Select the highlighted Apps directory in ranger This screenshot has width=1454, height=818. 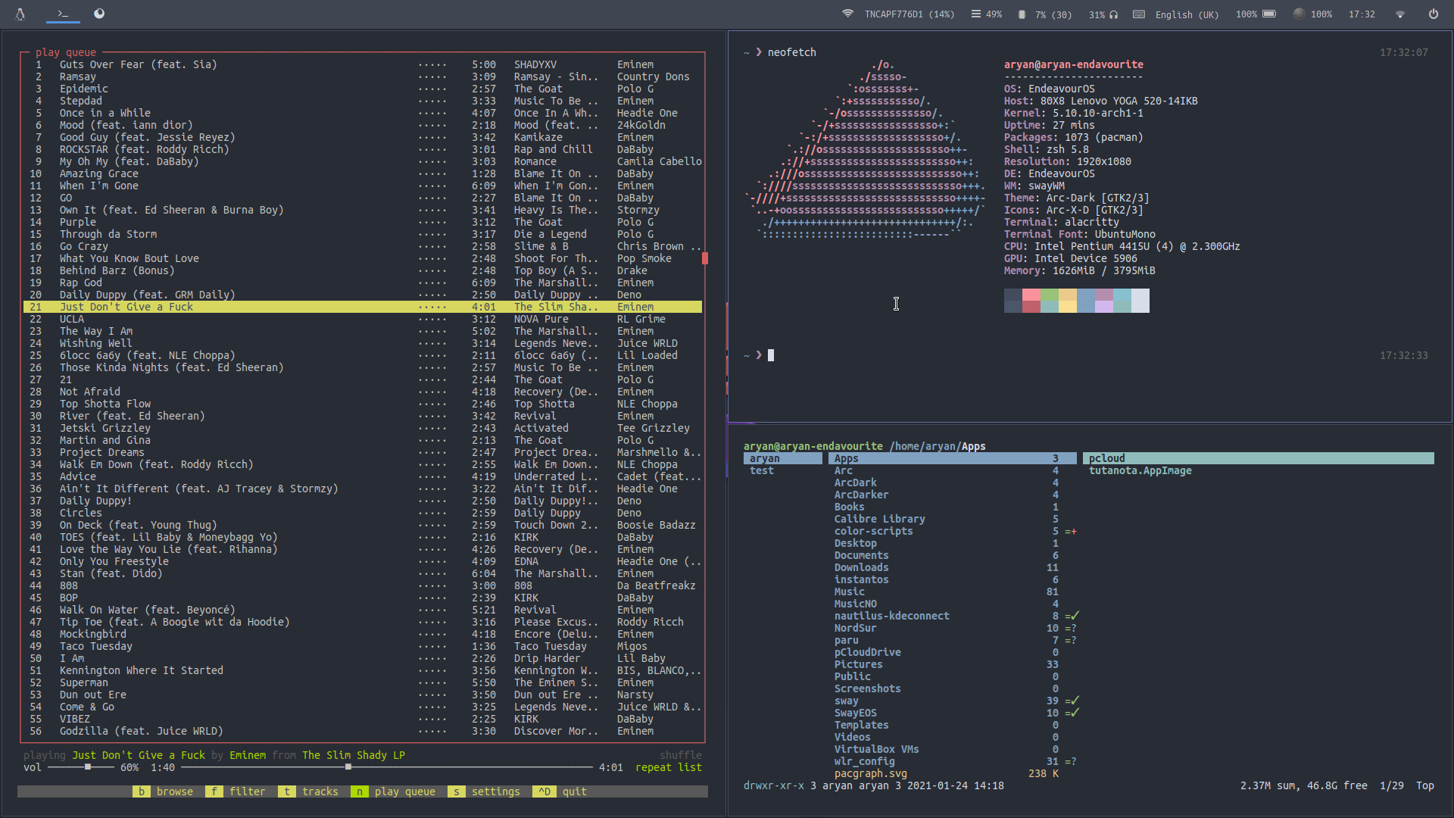tap(953, 458)
